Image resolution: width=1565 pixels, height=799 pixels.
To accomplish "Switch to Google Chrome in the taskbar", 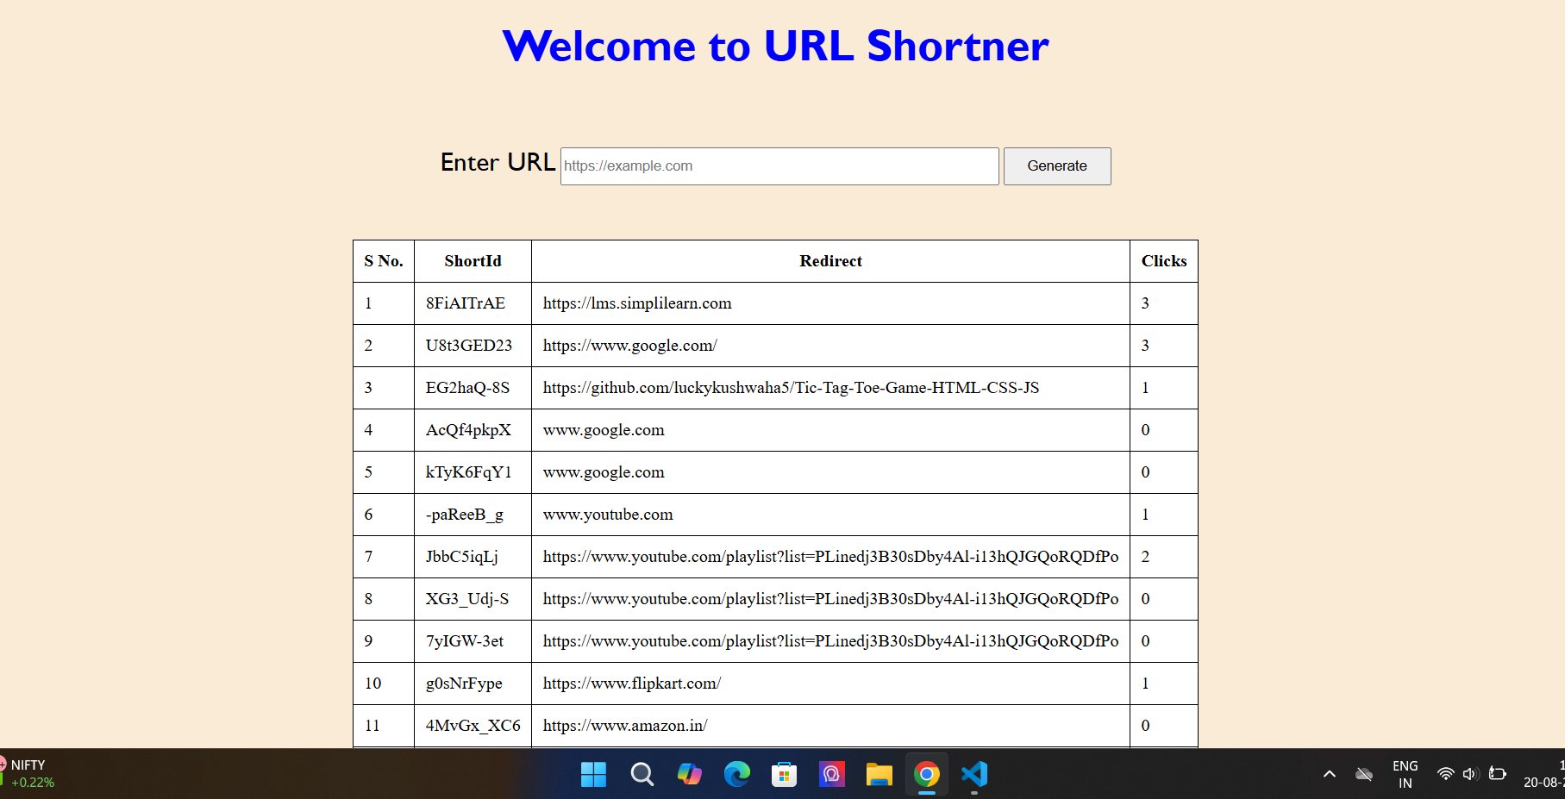I will (x=926, y=775).
